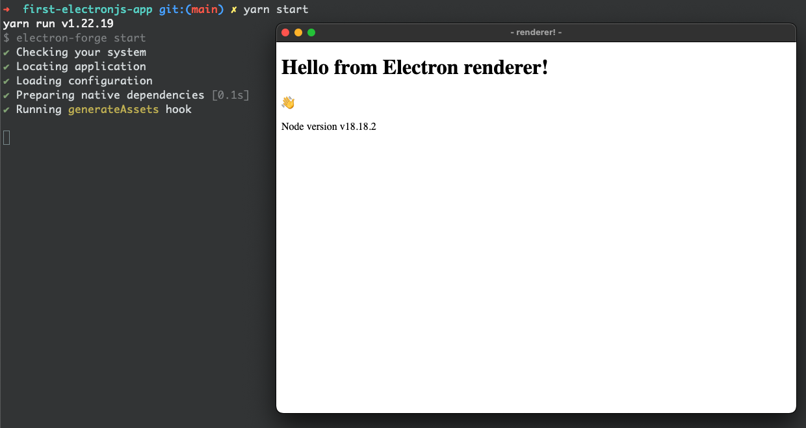Click the waving hand emoji

tap(288, 103)
